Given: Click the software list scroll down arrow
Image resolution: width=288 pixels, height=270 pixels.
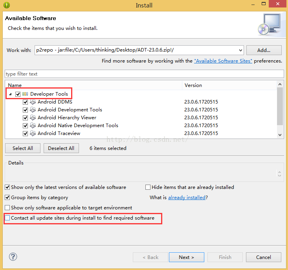Looking at the screenshot, I should [280, 135].
